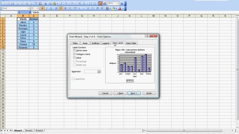Open the font size dropdown
The height and width of the screenshot is (134, 239).
(38, 8)
